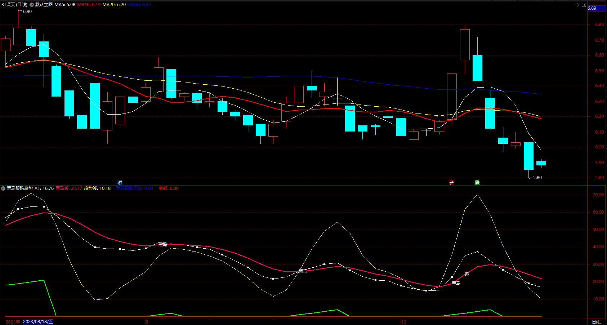607x325 pixels.
Task: Select the MA5: 5.98 indicator label
Action: point(65,5)
